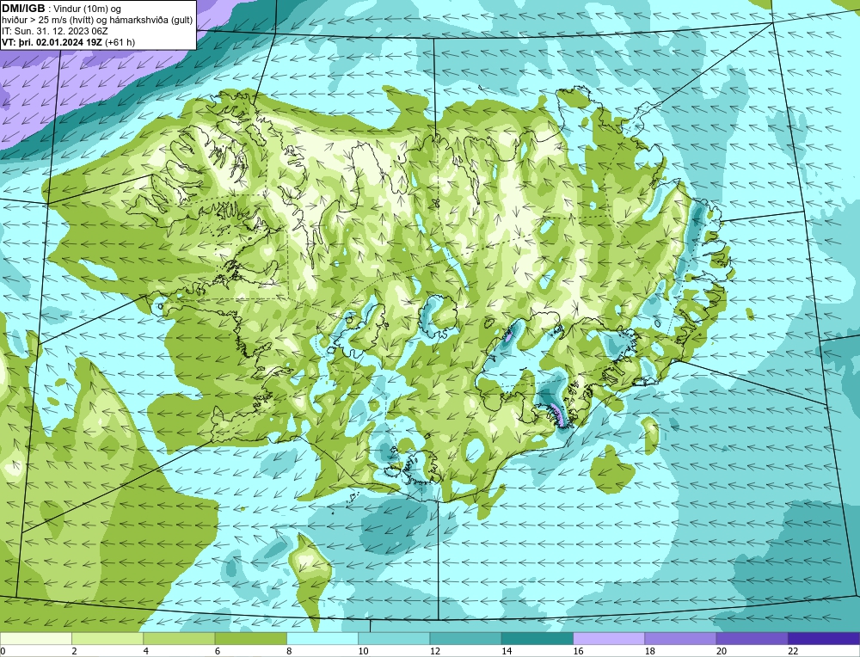Click the title line 'DMI/IGB : Vindur (10m) og'

(x=61, y=9)
